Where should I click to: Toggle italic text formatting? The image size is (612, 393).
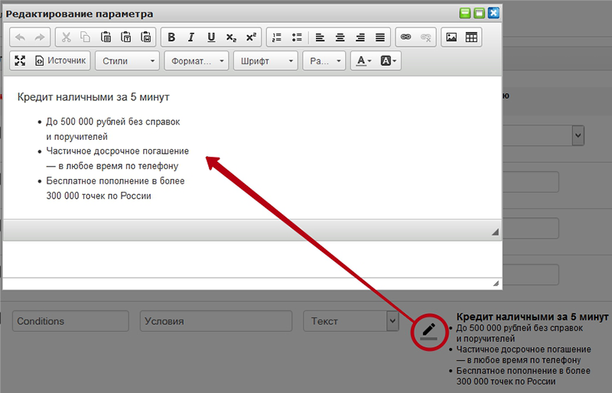tap(191, 37)
